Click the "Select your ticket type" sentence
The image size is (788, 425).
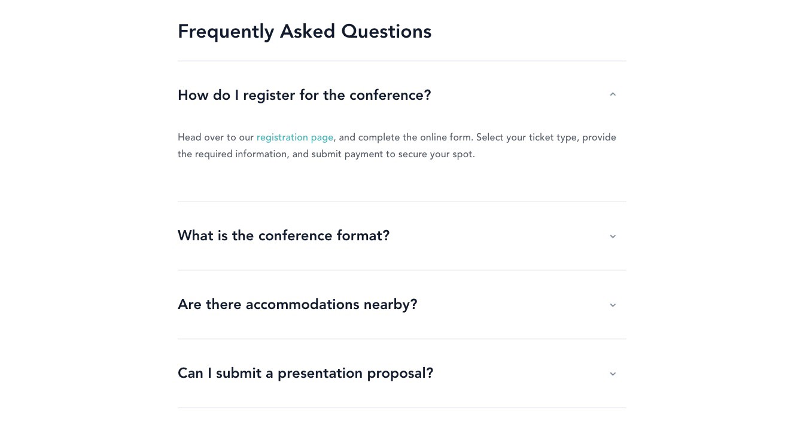click(x=527, y=137)
